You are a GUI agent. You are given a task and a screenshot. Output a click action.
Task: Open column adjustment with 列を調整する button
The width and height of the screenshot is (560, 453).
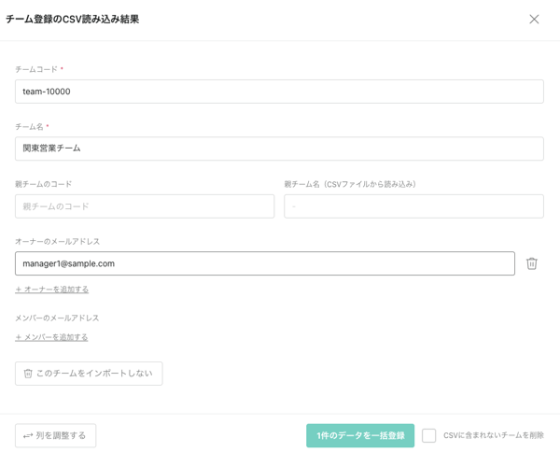click(56, 435)
